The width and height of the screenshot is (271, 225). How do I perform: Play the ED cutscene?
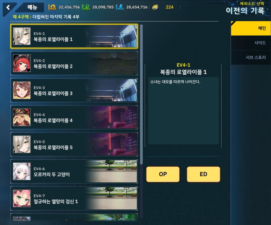click(204, 174)
